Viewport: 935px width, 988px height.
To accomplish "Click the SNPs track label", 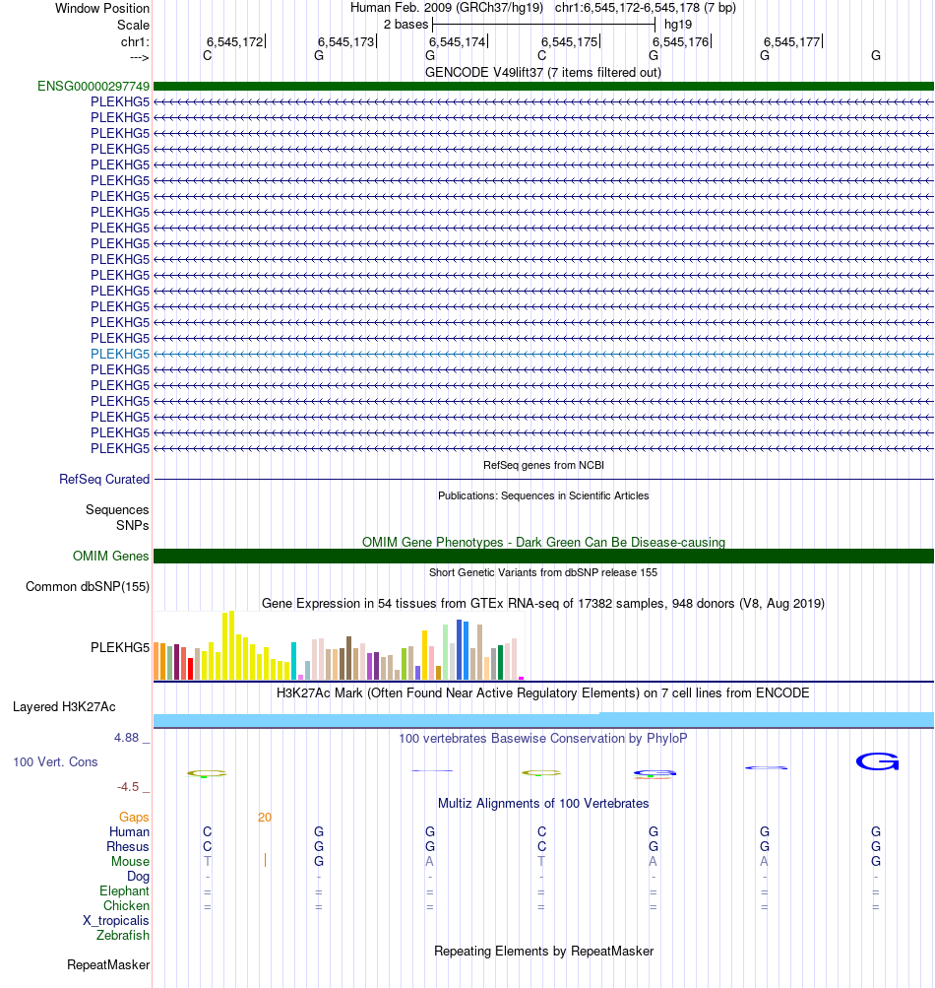I will [132, 525].
